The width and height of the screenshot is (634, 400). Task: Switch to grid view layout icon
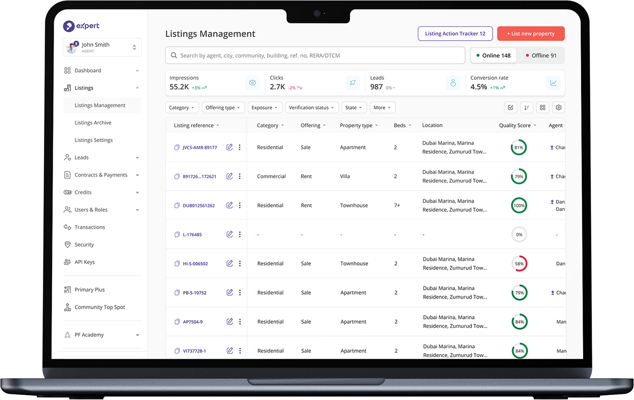pos(542,108)
